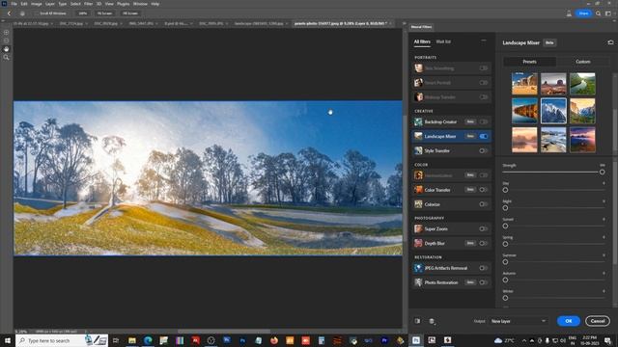
Task: Open the Window menu
Action: 140,4
